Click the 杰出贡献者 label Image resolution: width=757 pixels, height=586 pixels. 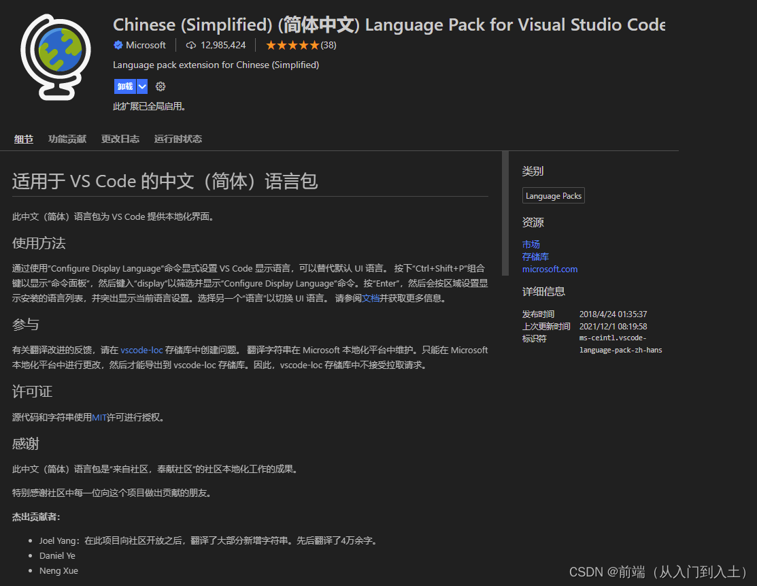coord(36,517)
